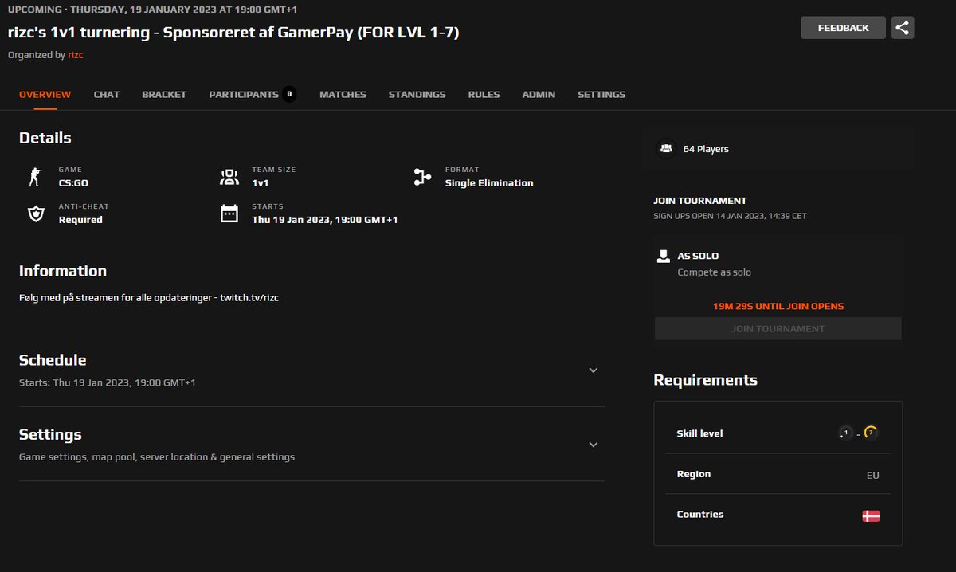Click the Denmark flag icon
The height and width of the screenshot is (572, 956).
click(871, 516)
